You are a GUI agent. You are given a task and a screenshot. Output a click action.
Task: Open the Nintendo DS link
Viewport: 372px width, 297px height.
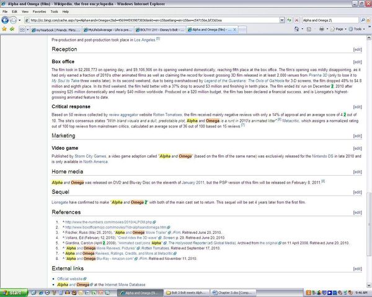tap(322, 156)
